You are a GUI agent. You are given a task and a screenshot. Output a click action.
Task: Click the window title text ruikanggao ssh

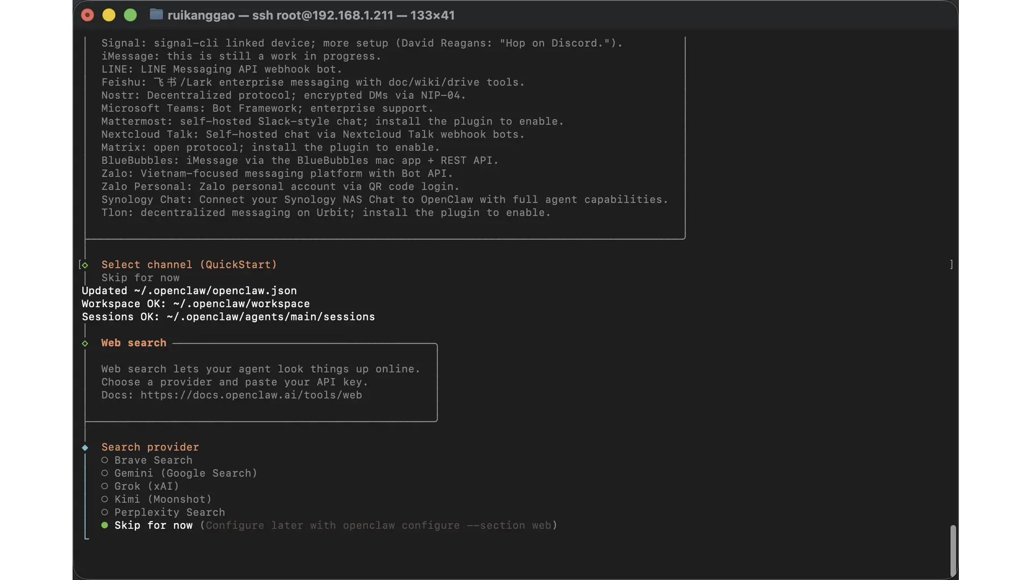[311, 15]
